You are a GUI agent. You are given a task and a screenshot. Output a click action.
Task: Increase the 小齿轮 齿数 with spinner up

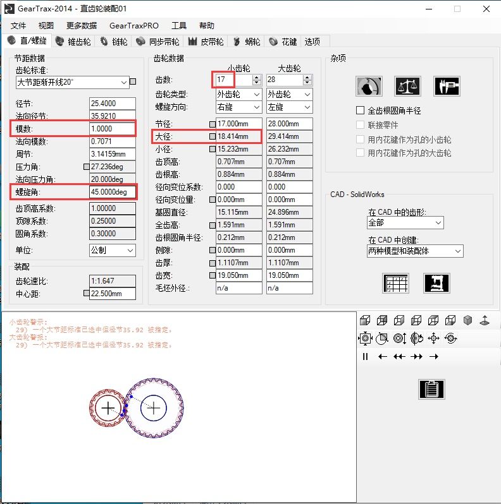pos(257,77)
